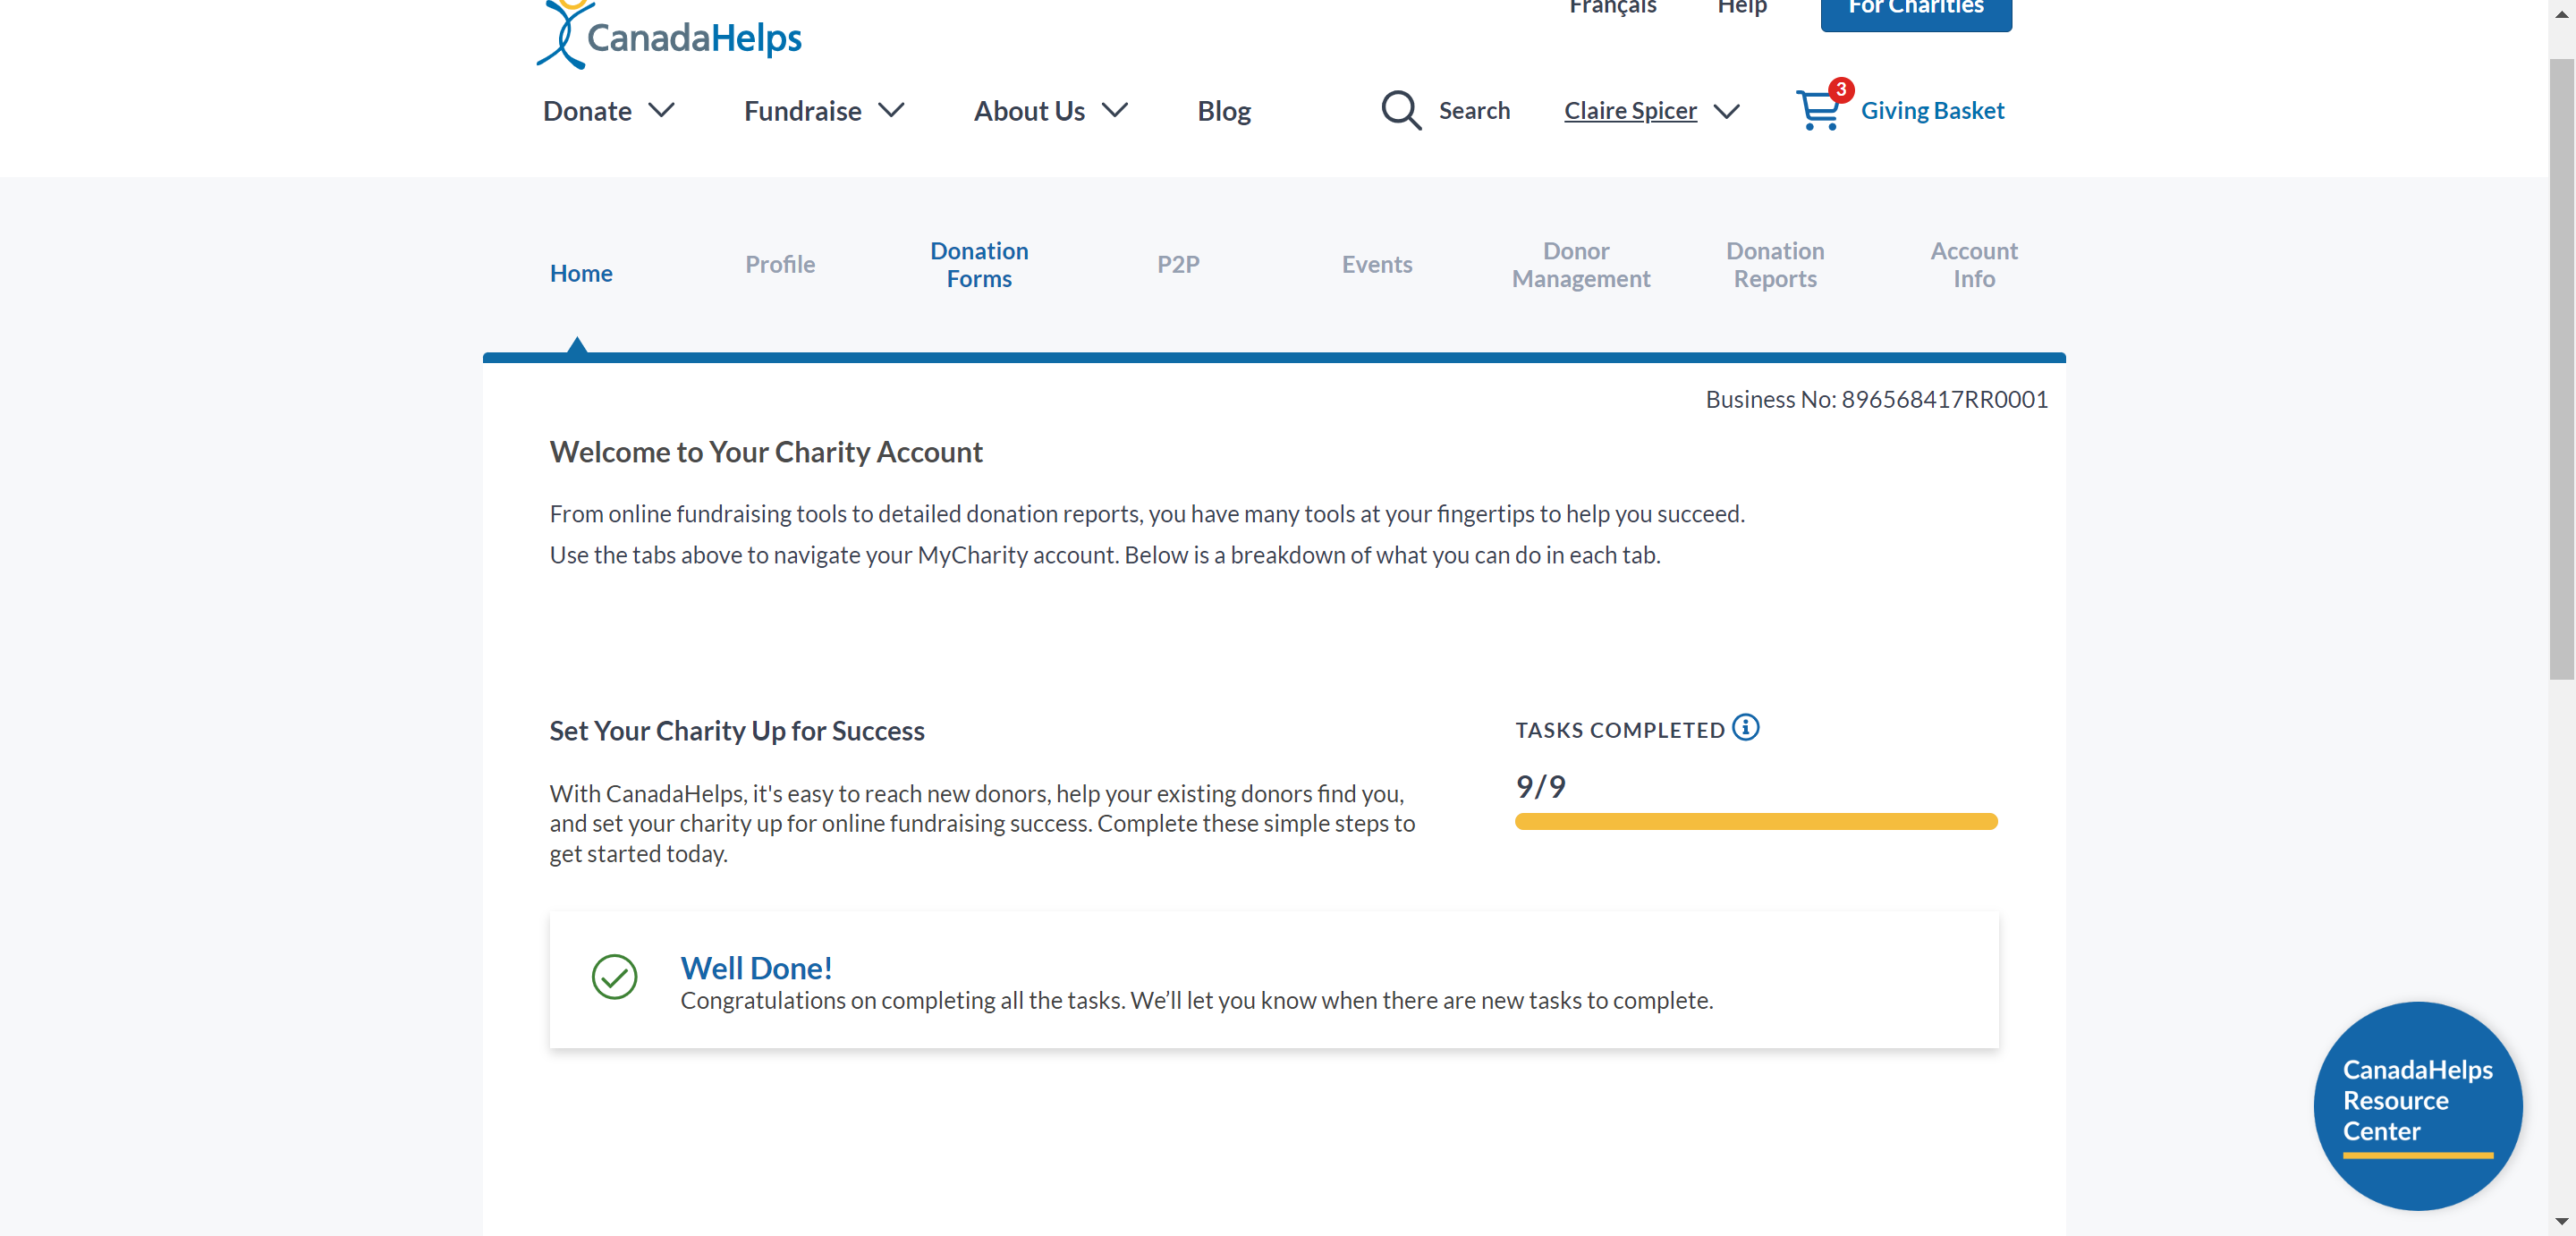2576x1236 pixels.
Task: Click the CanadaHelps logo
Action: (669, 36)
